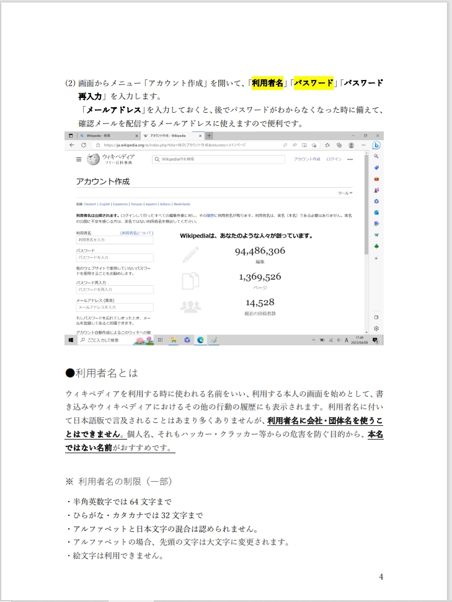Switch language to Deutsch
The width and height of the screenshot is (452, 602).
(x=91, y=204)
